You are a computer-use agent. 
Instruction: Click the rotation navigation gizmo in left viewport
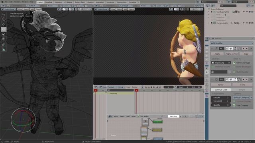click(x=23, y=120)
